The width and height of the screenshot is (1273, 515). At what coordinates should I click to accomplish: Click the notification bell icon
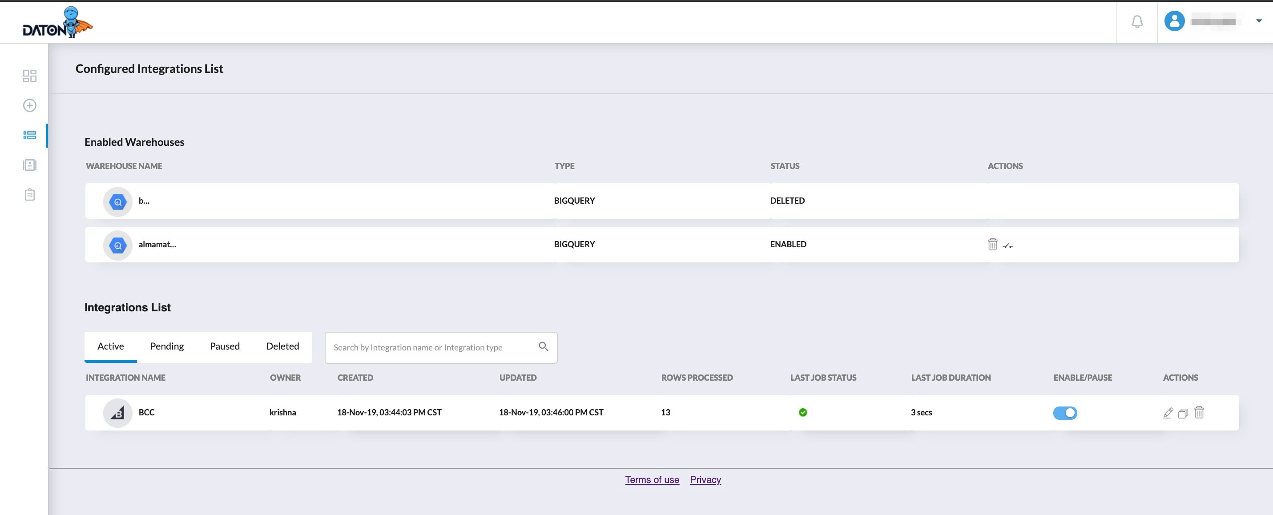tap(1137, 22)
